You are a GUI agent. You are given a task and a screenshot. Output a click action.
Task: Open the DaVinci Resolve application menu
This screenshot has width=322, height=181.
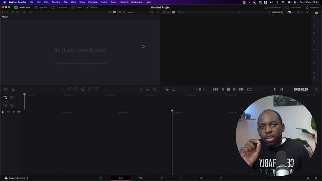pyautogui.click(x=18, y=2)
